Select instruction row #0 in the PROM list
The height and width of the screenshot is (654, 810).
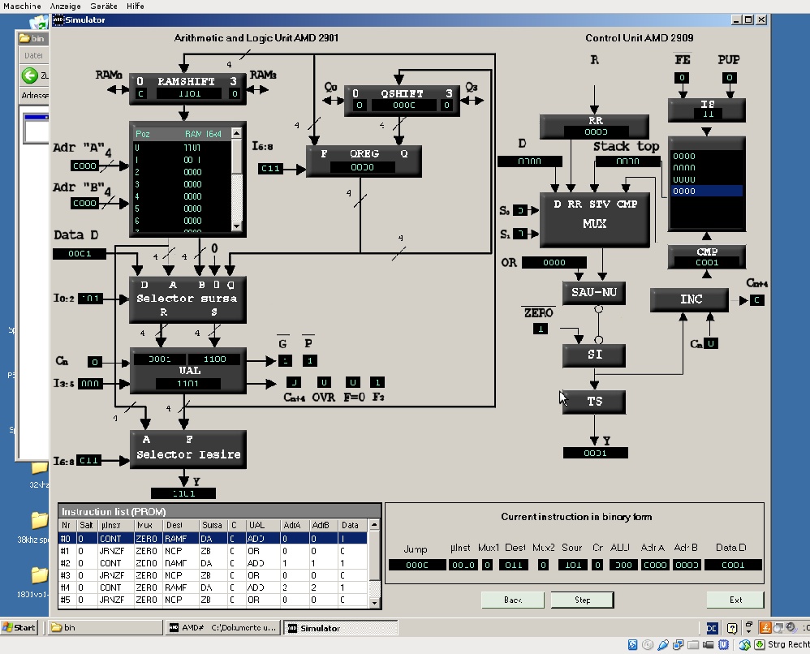point(213,539)
